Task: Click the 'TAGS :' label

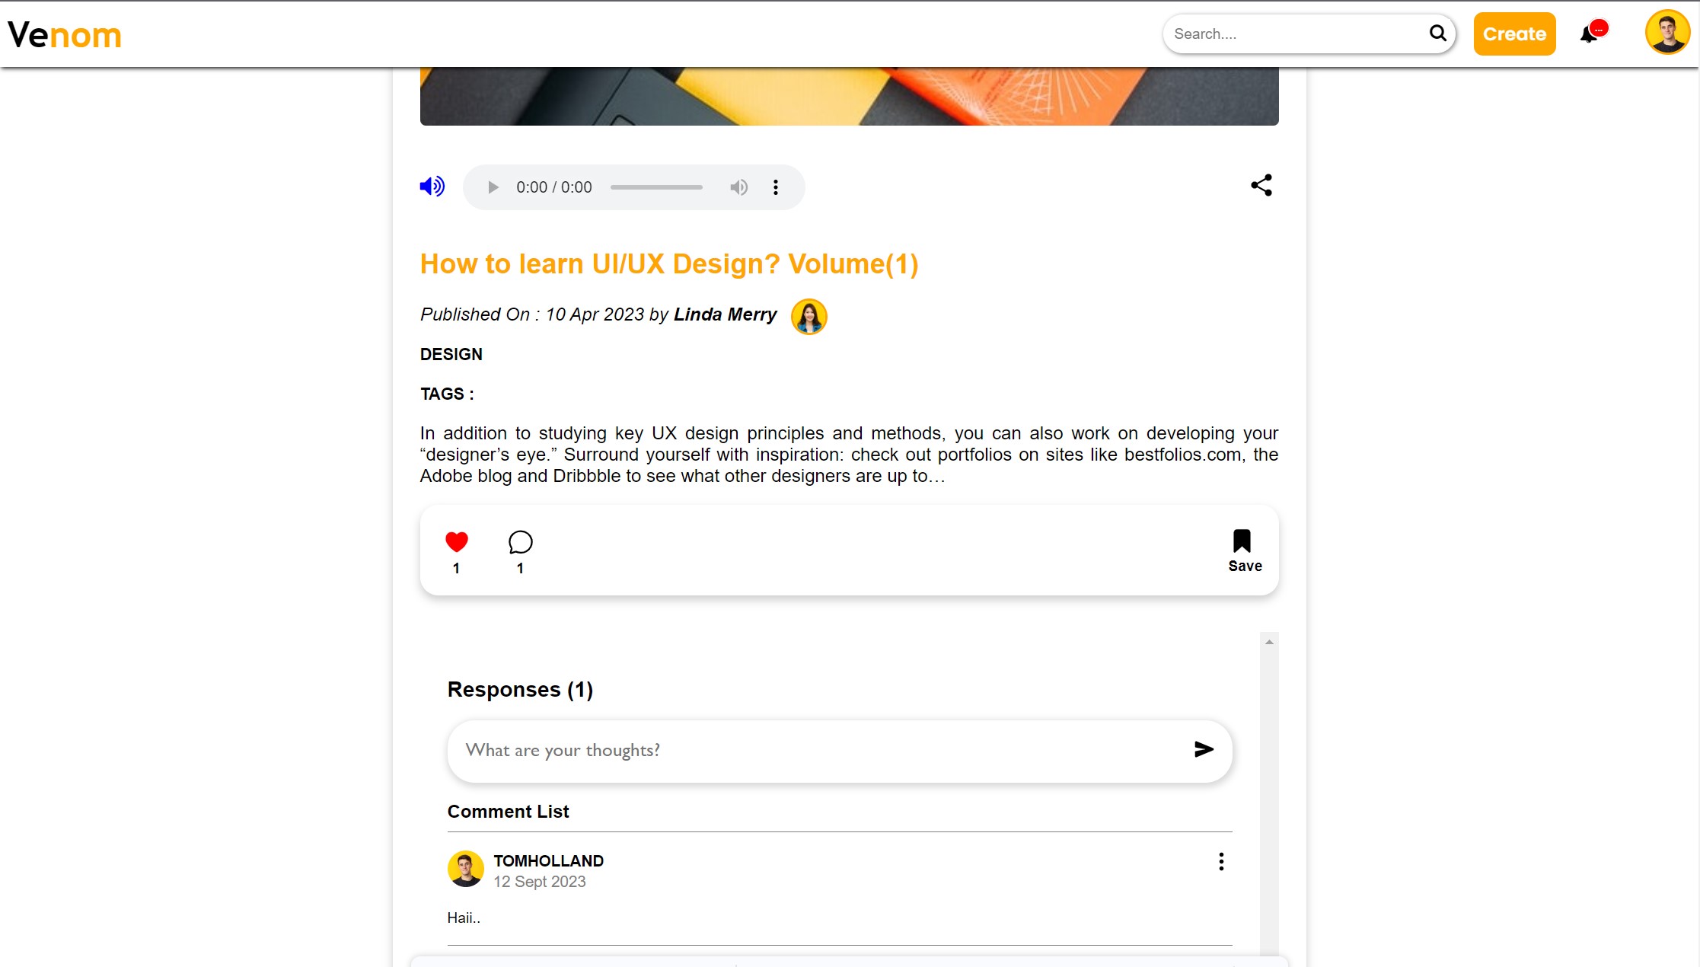Action: pyautogui.click(x=447, y=394)
